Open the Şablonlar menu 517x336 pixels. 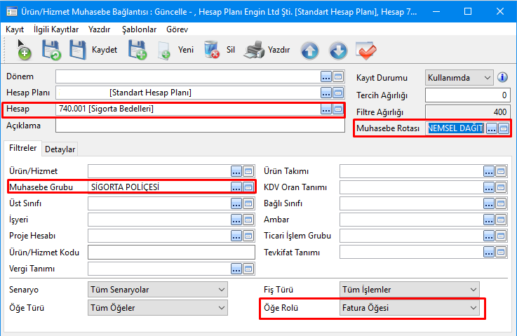click(140, 29)
